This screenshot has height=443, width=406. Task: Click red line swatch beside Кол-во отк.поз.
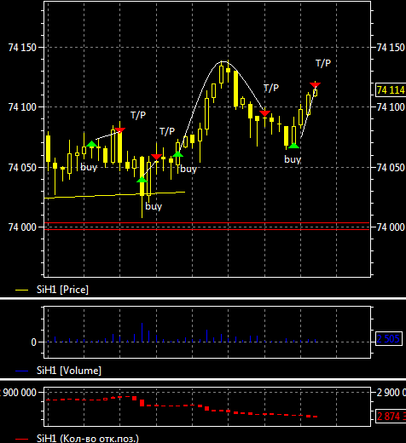[21, 439]
